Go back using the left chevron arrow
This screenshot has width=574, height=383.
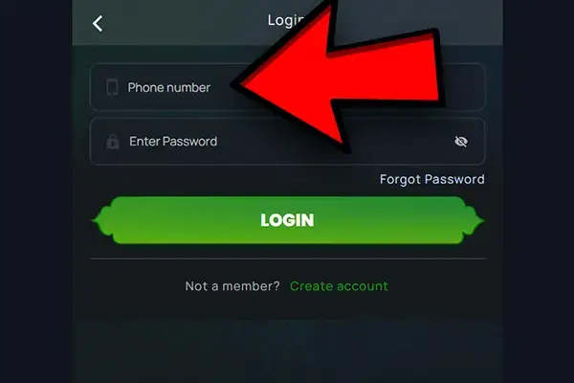pos(98,24)
